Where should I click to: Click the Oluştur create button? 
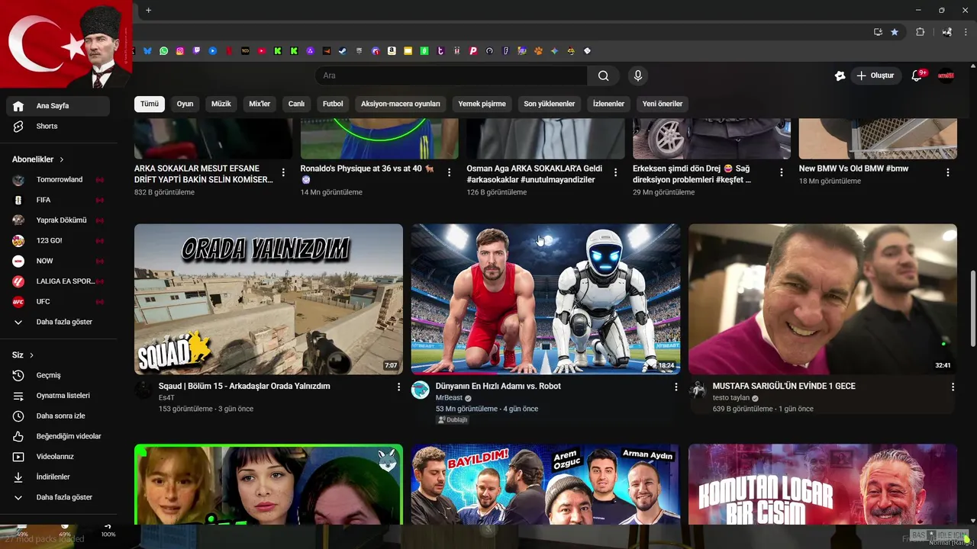876,75
